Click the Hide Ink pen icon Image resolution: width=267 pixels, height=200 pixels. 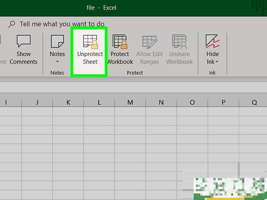pyautogui.click(x=212, y=42)
